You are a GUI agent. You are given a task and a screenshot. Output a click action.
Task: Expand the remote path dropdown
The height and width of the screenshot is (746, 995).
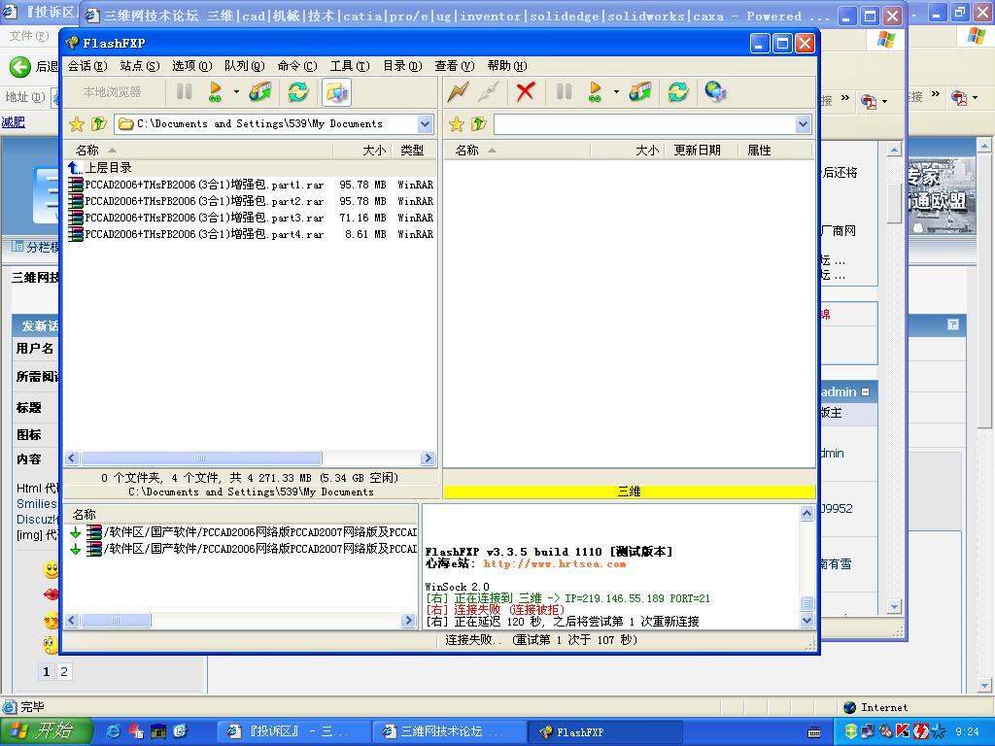point(804,124)
